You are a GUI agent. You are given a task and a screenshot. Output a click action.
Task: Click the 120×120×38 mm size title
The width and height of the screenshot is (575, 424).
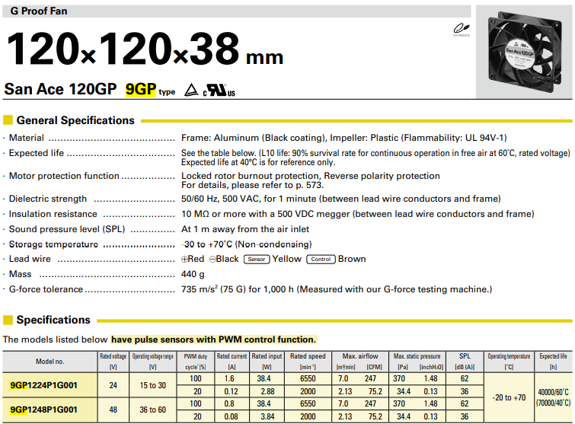tap(145, 50)
